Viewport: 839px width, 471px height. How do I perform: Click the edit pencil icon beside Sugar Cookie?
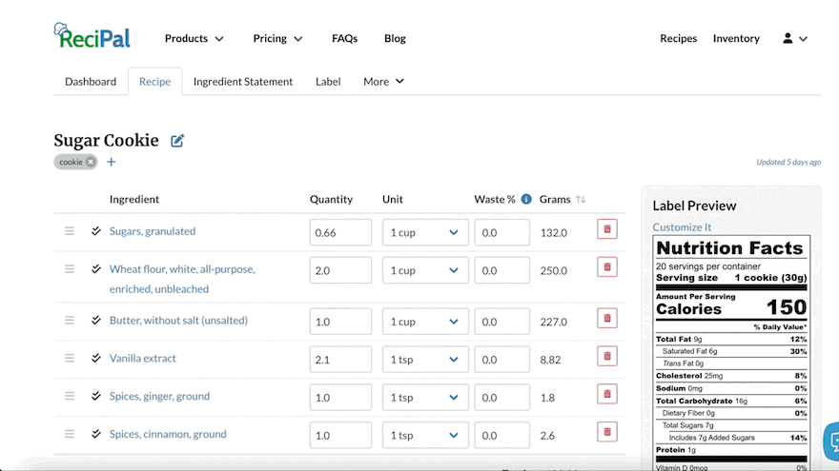click(177, 141)
